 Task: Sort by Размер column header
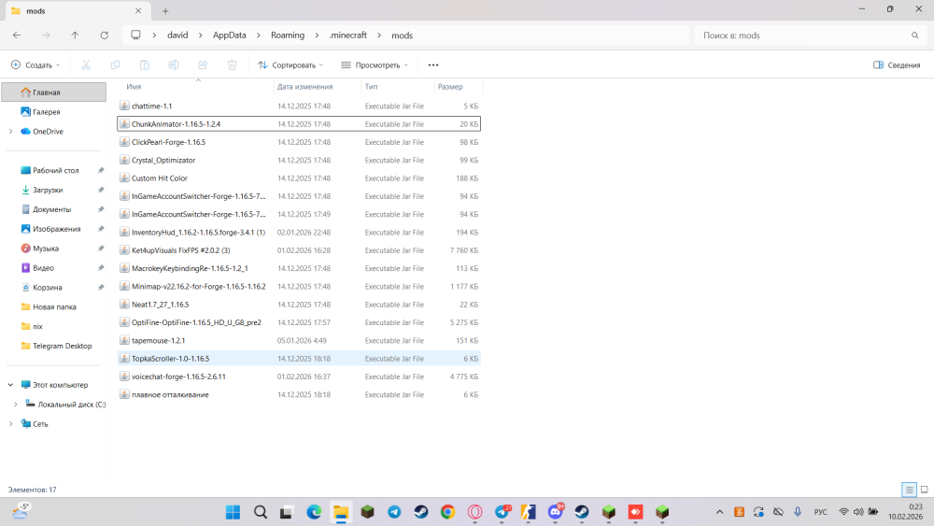coord(458,86)
